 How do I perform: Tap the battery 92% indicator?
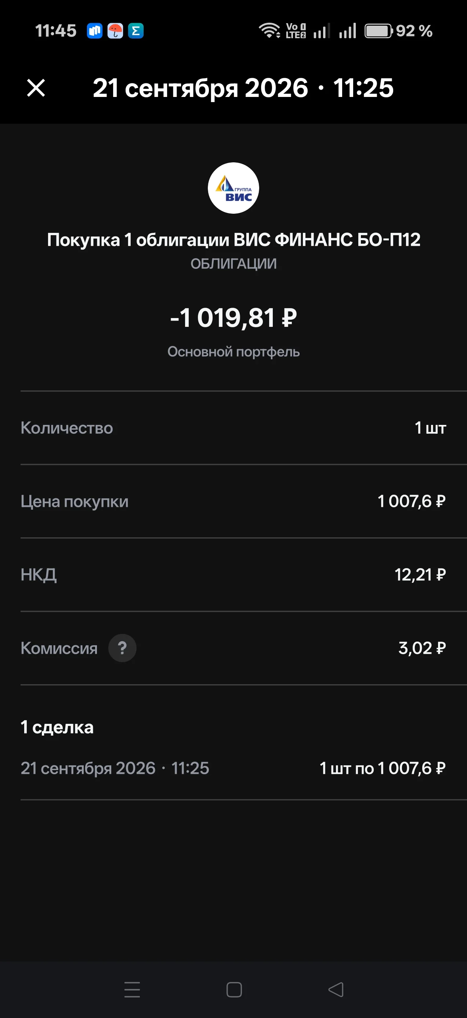pos(398,31)
